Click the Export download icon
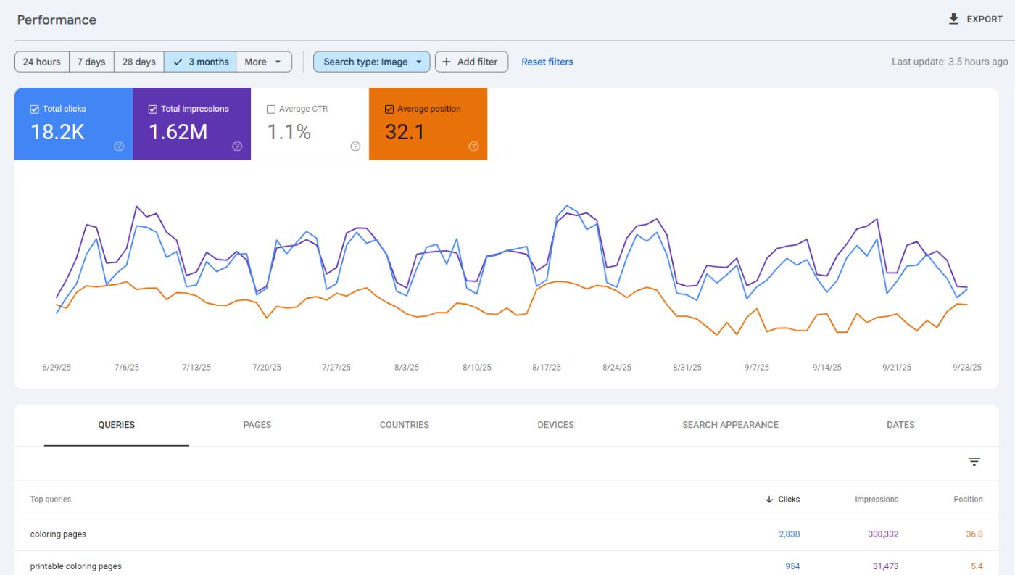The height and width of the screenshot is (575, 1015). click(x=953, y=19)
